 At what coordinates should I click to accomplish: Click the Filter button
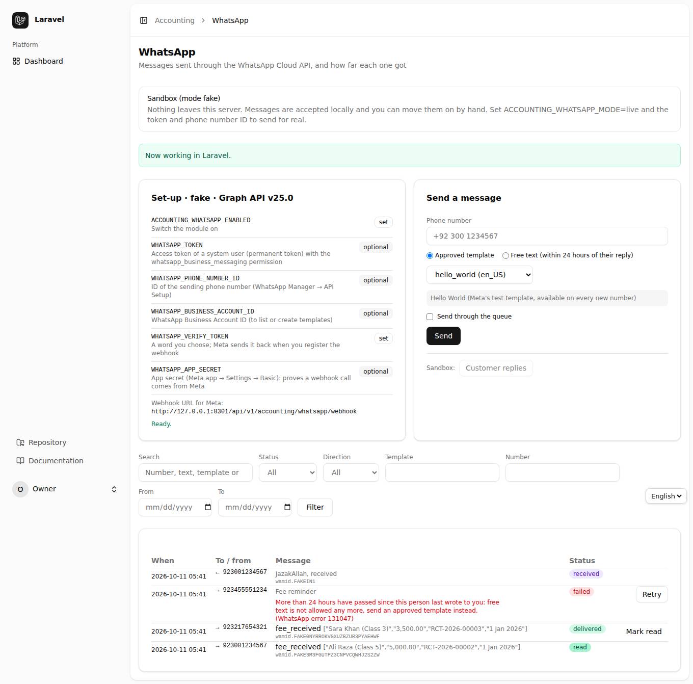pos(315,507)
